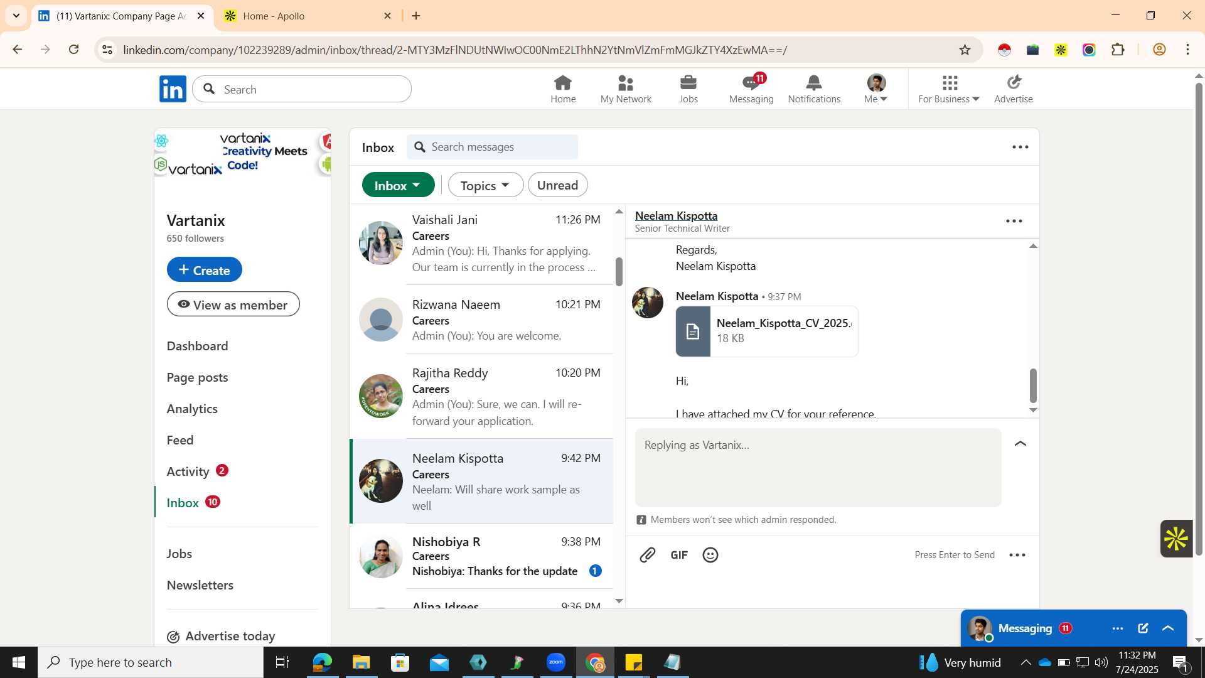Open Chrome tab search dropdown

coord(16,16)
